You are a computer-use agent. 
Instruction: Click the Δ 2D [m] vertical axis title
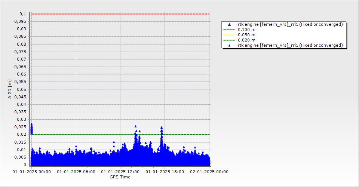pos(10,89)
